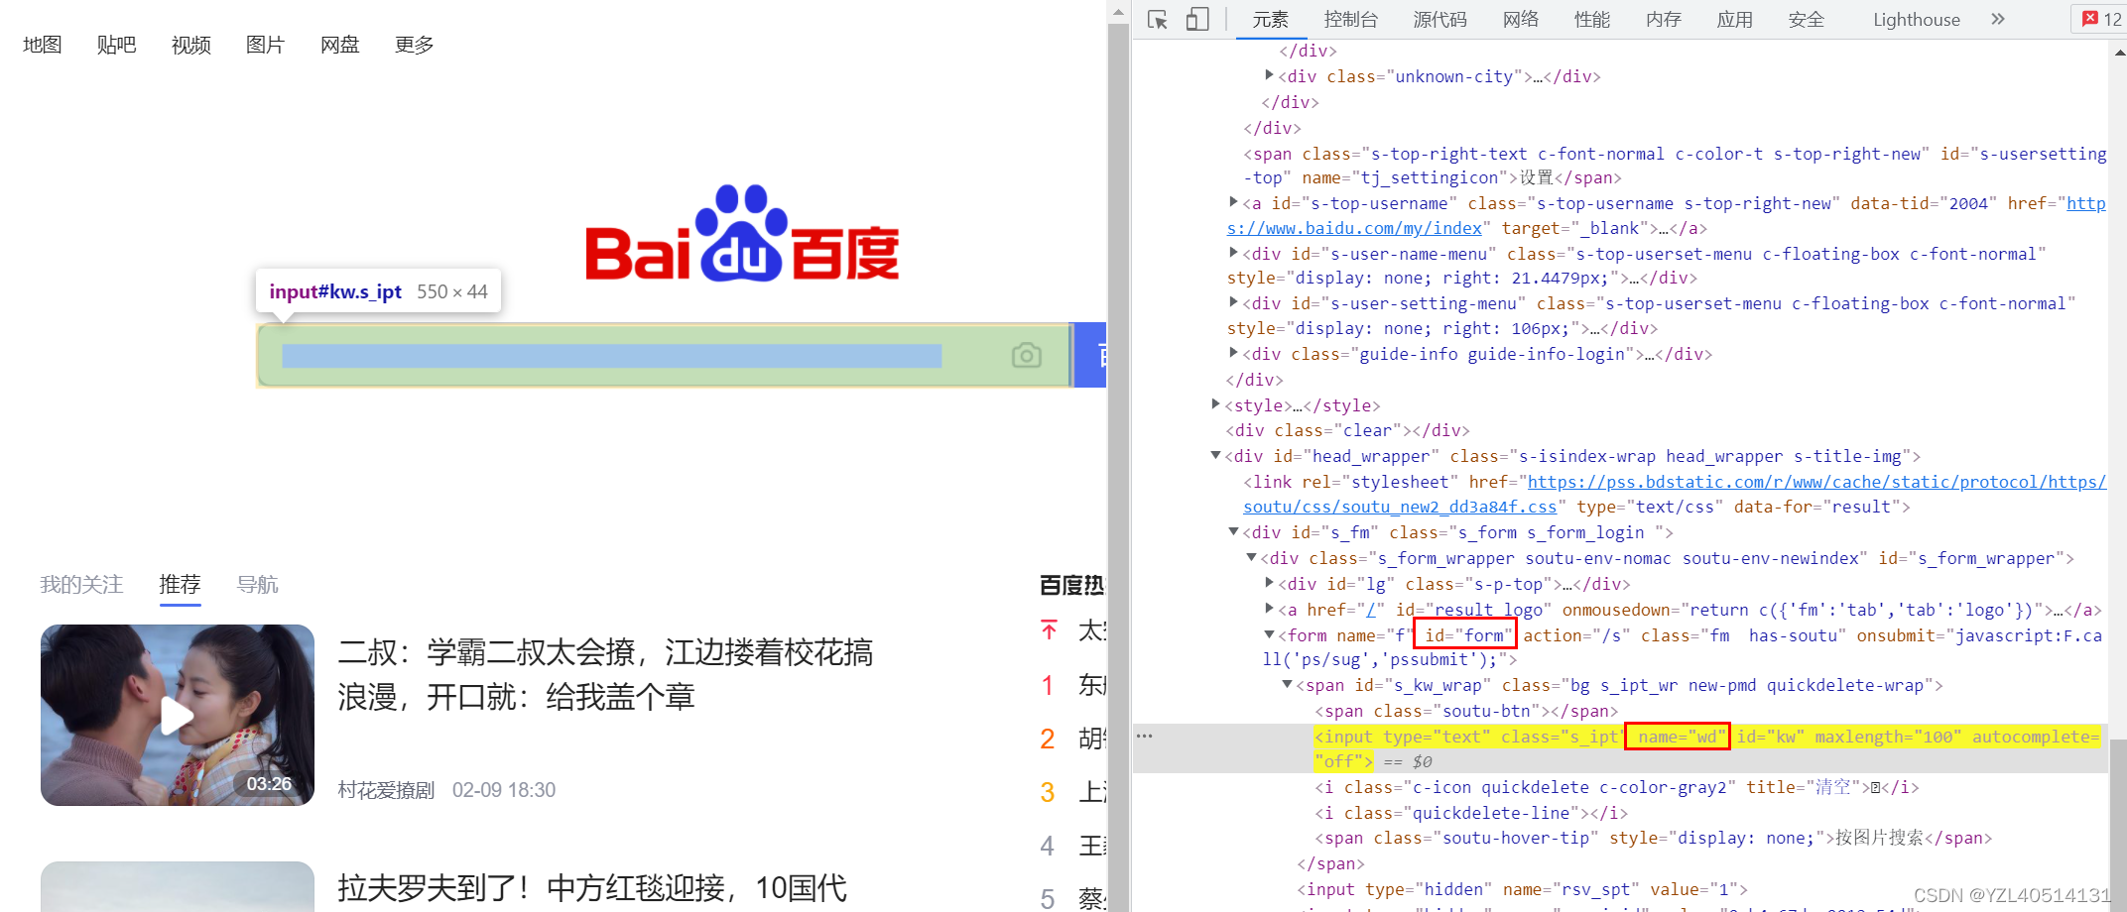The image size is (2127, 912).
Task: Expand the a id s-top-username node
Action: pyautogui.click(x=1233, y=202)
